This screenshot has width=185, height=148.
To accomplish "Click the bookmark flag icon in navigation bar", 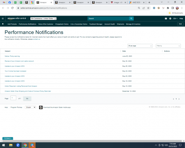I will [x=3, y=24].
